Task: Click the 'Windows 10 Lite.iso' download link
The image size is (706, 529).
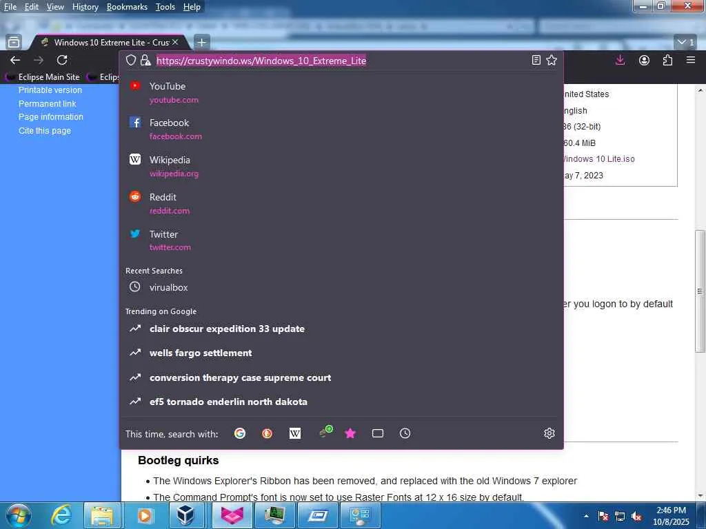Action: click(599, 159)
